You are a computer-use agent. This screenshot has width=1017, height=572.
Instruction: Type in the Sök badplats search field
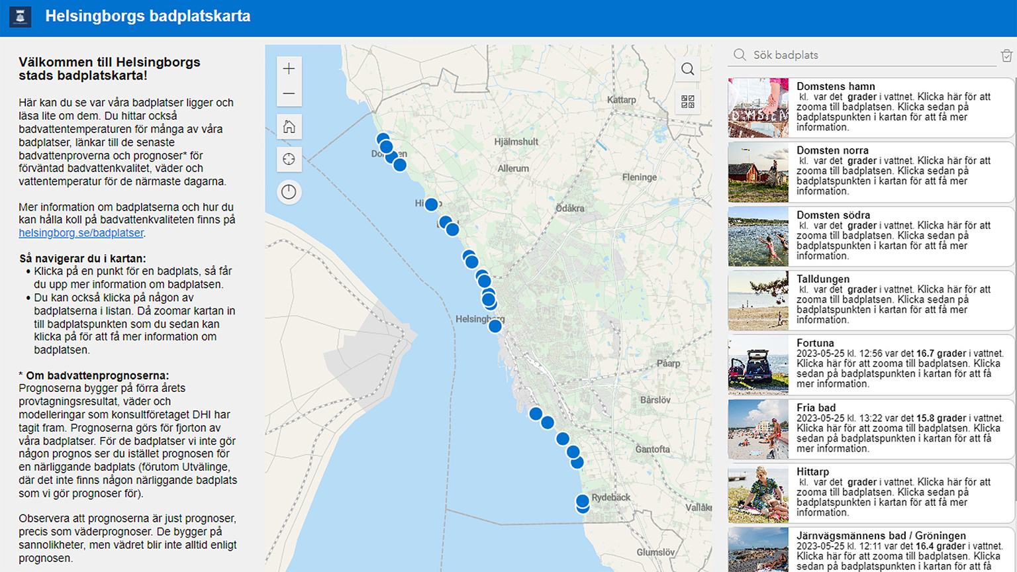click(867, 55)
